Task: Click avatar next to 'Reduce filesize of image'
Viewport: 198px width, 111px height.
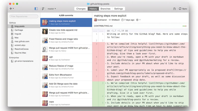Action: click(x=45, y=67)
